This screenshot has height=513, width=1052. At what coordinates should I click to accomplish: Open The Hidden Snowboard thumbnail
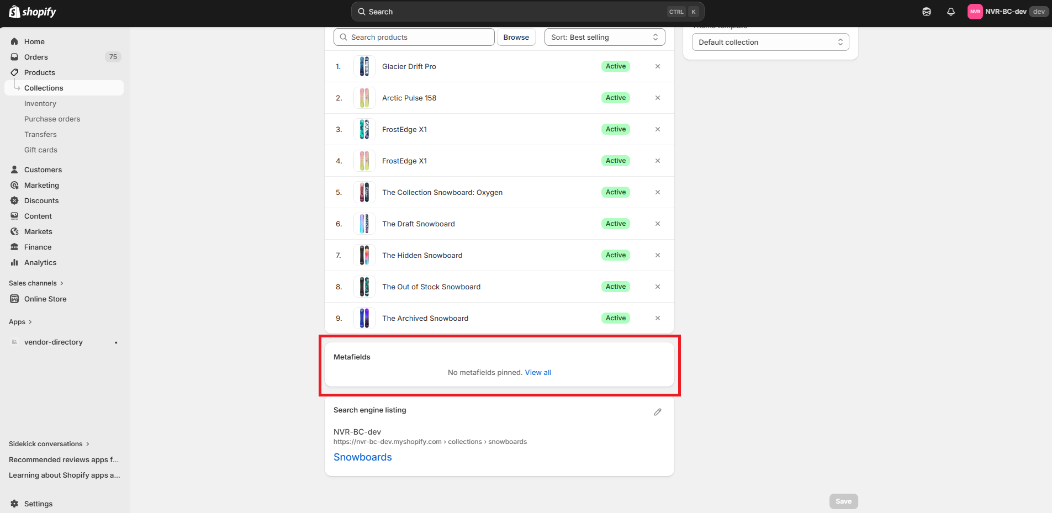tap(364, 255)
